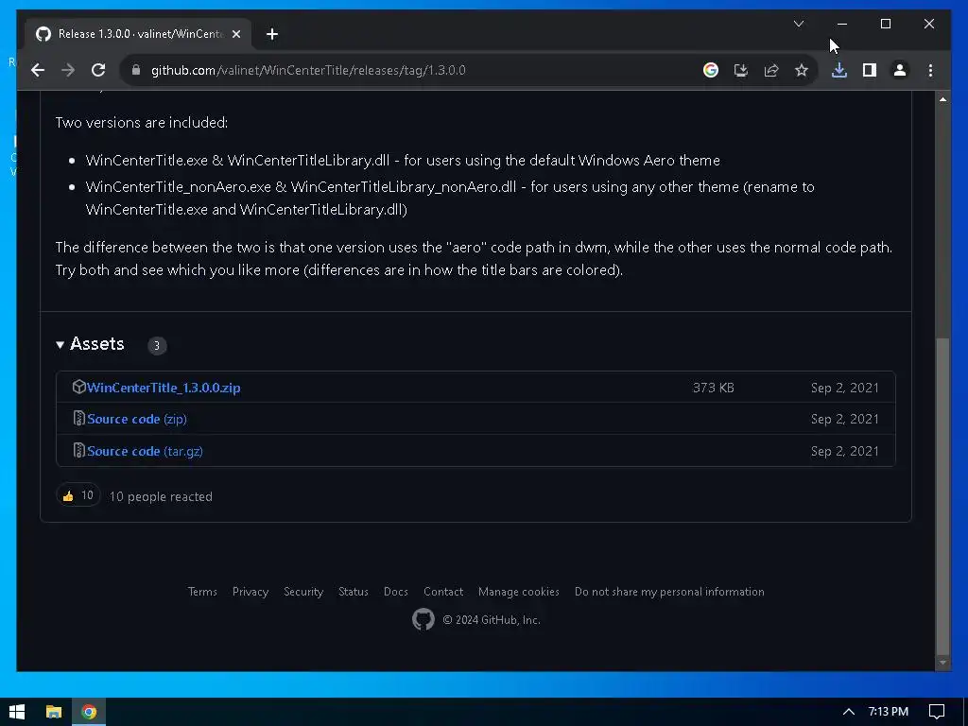Screen dimensions: 968x726
Task: Click Manage cookies in footer
Action: 519,592
